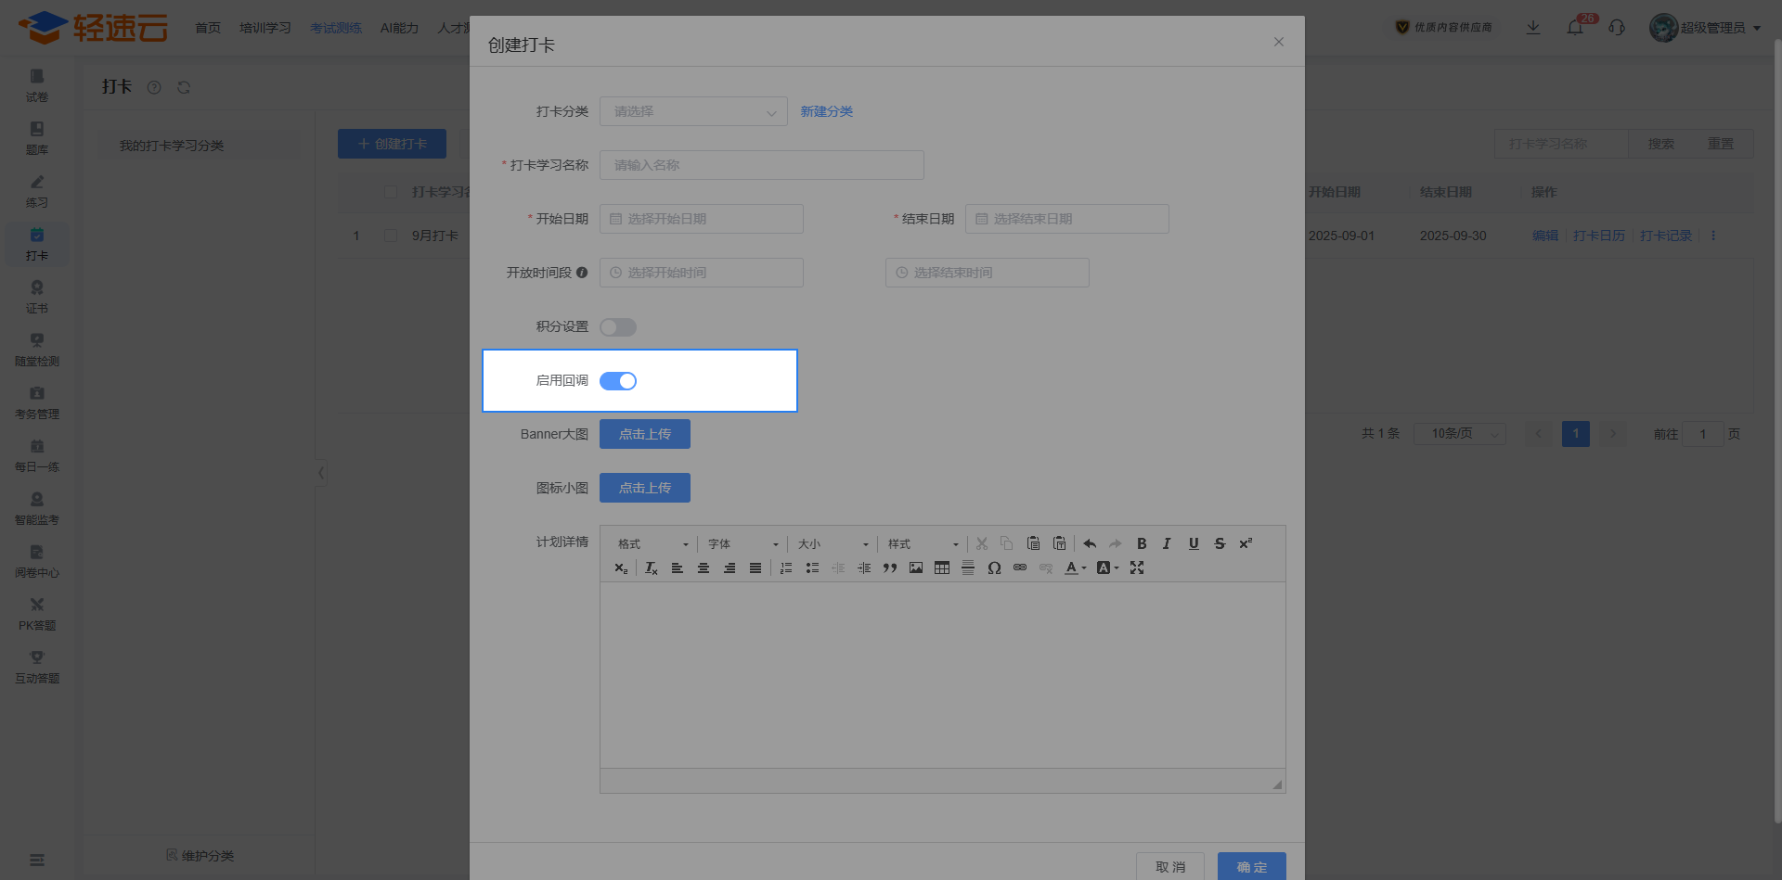Click the special character Omega icon
The height and width of the screenshot is (880, 1782).
coord(994,568)
